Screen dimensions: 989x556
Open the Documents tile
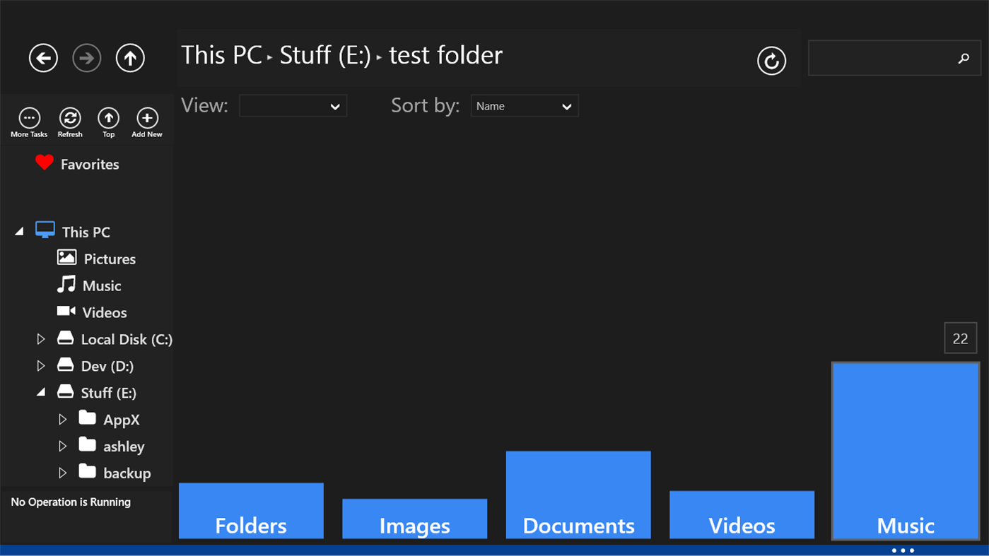coord(578,495)
